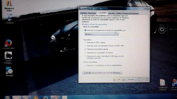177x99 pixels.
Task: Switch to the Général tab
Action: (x=84, y=13)
